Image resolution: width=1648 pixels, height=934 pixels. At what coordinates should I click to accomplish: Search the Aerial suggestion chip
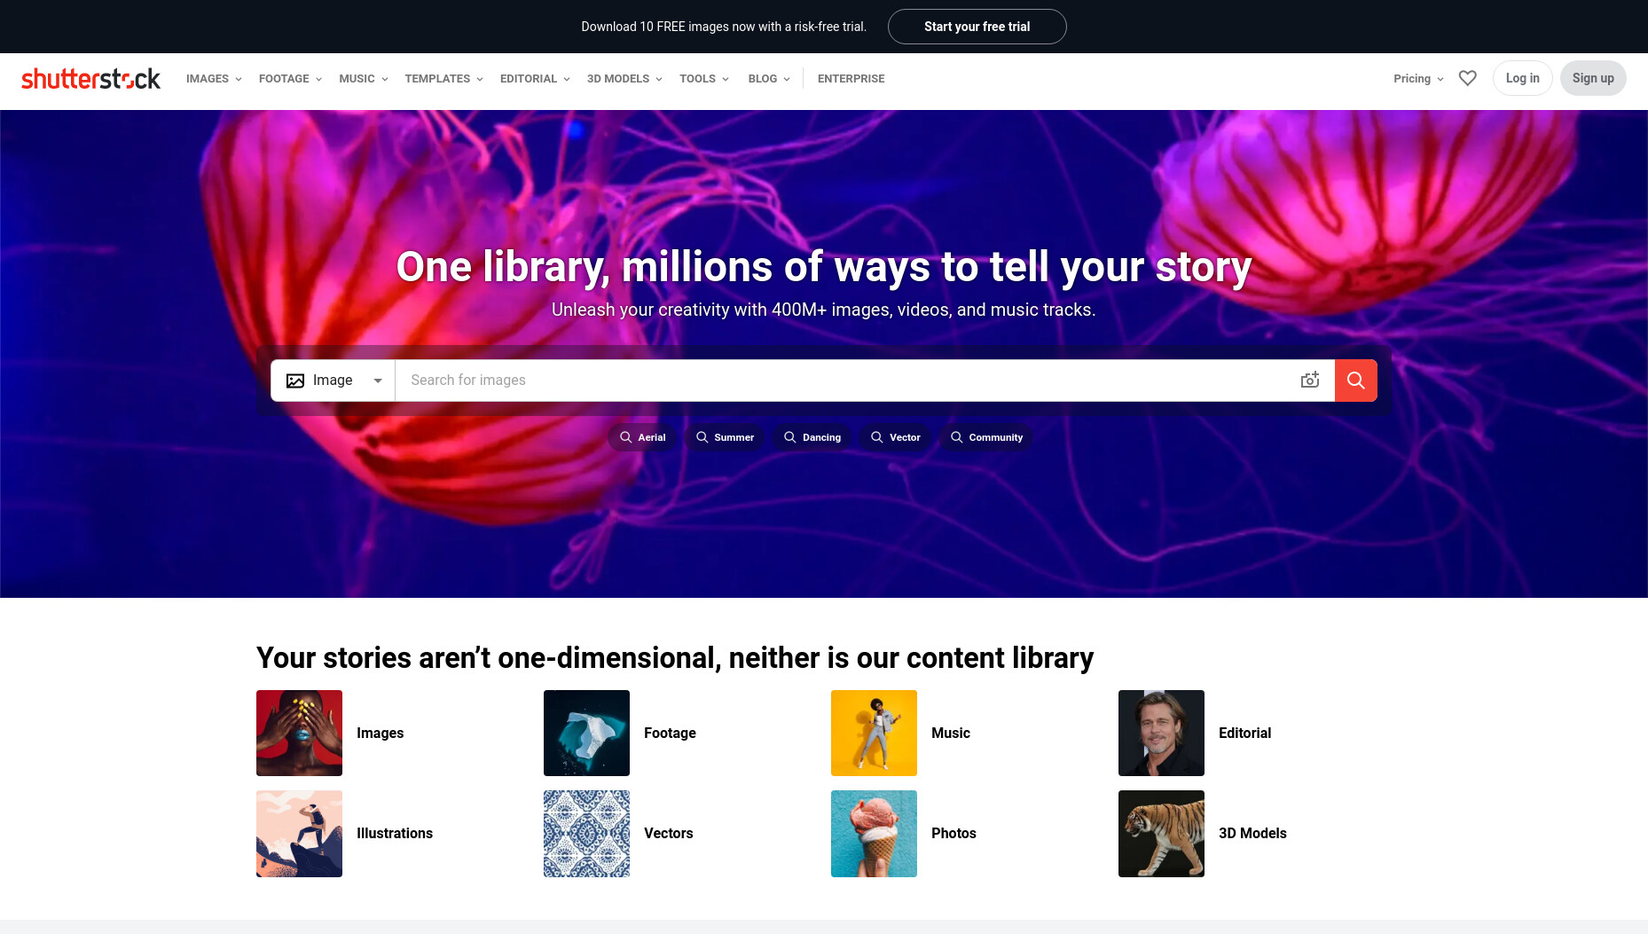point(642,437)
